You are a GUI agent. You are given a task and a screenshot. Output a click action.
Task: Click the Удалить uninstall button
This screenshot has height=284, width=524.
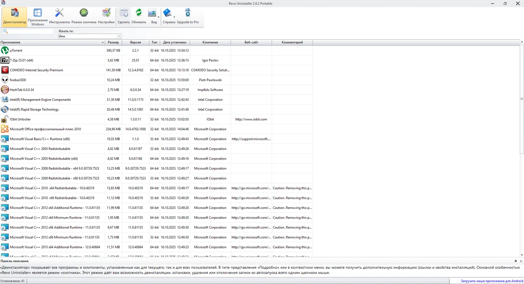pyautogui.click(x=124, y=17)
